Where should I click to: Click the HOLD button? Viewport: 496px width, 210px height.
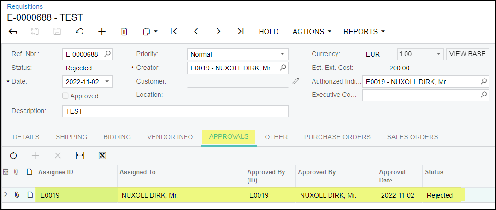tap(268, 32)
